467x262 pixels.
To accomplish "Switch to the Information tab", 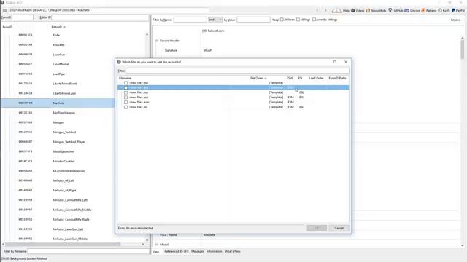I will click(214, 251).
